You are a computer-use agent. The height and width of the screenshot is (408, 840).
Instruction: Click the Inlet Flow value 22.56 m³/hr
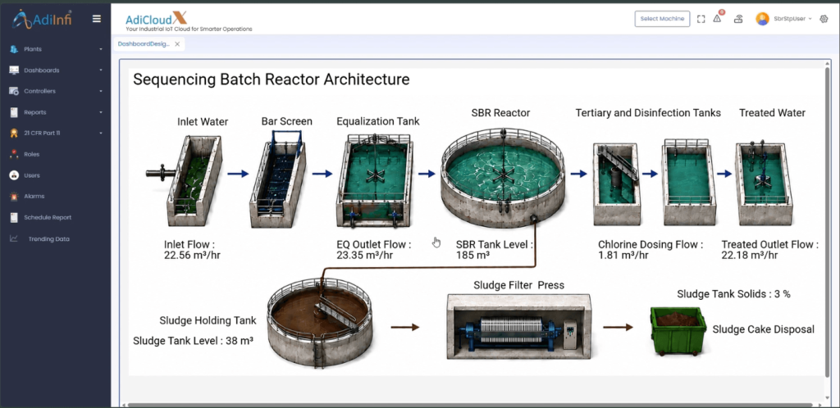[x=192, y=255]
